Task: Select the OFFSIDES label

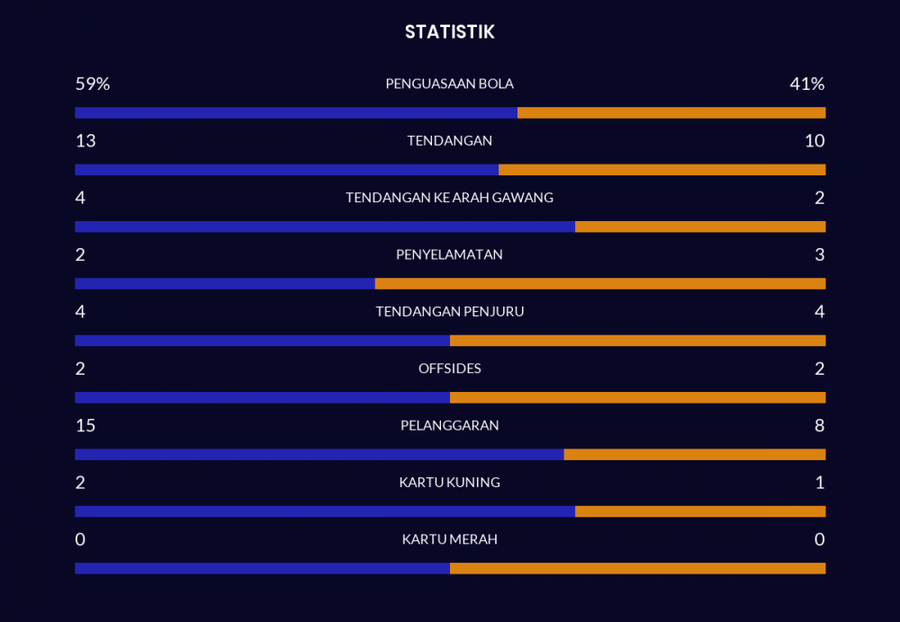Action: pos(449,369)
